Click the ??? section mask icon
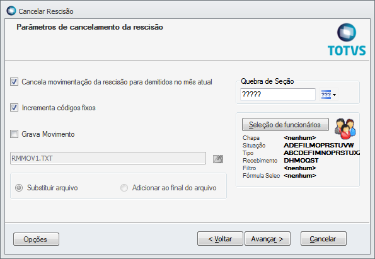Screen dimensions: 375x259 click(x=326, y=95)
